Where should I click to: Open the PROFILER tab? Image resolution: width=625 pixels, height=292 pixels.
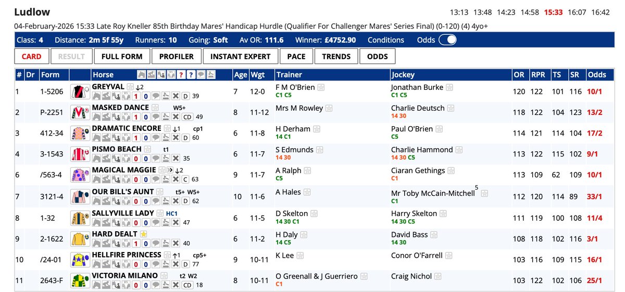tap(177, 57)
